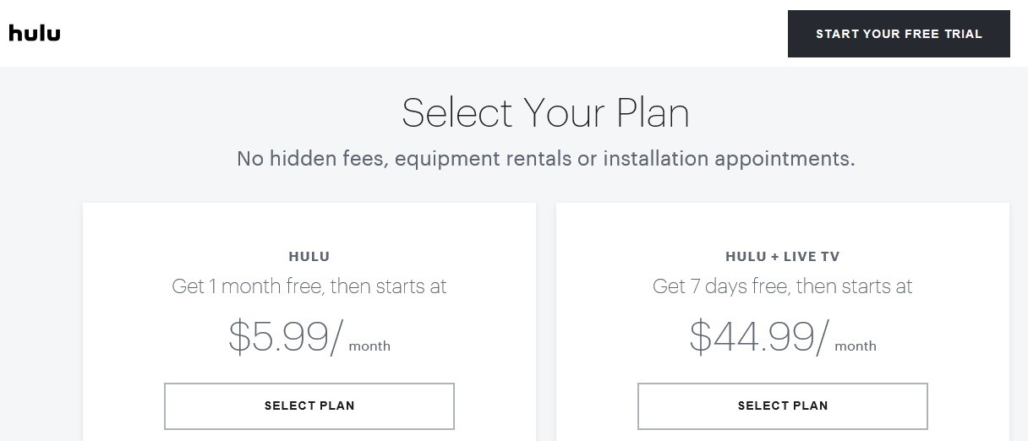Viewport: 1028px width, 441px height.
Task: Select the Hulu + Live TV plan button
Action: [x=783, y=406]
